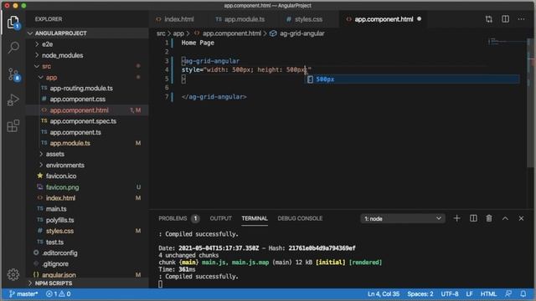536x301 pixels.
Task: Open the Source Control view
Action: click(13, 74)
